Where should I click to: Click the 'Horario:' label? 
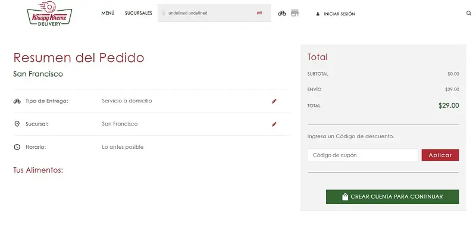(36, 147)
